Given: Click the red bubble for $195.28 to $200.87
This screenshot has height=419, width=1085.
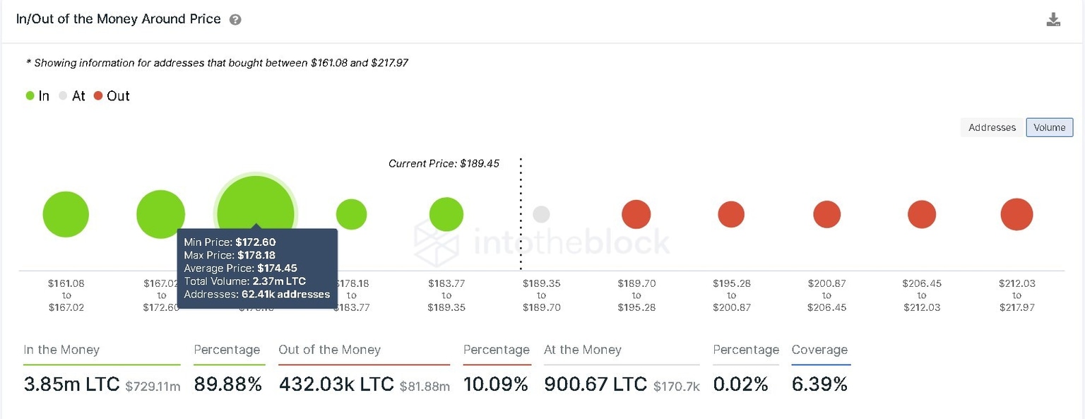Looking at the screenshot, I should [x=731, y=213].
